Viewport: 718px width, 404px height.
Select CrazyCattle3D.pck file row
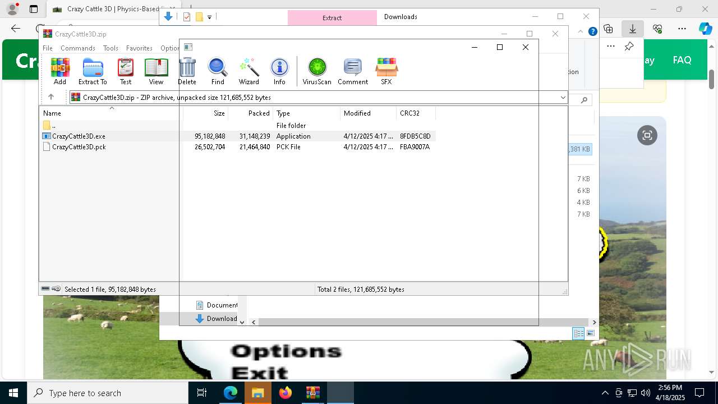(x=238, y=147)
